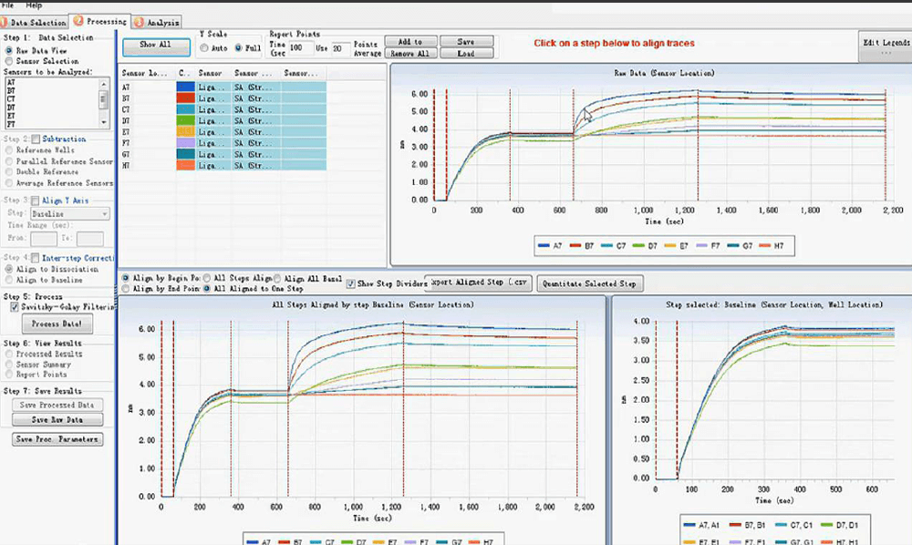Select A7 in Sensors to be Analyzed list
The height and width of the screenshot is (545, 912).
pos(11,83)
